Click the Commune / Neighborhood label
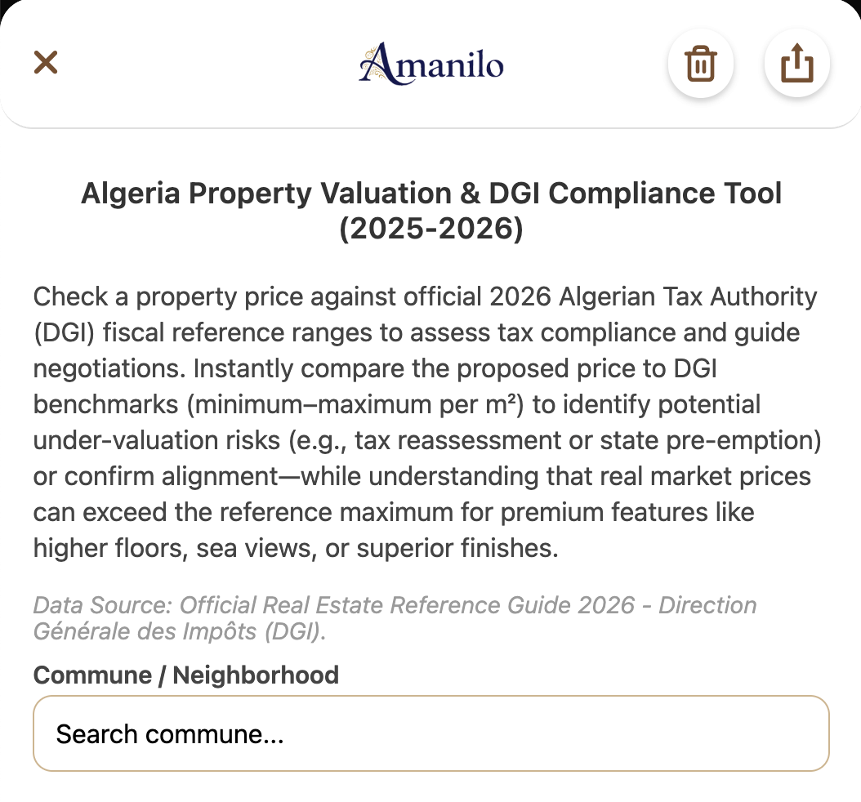The image size is (861, 802). (x=185, y=675)
